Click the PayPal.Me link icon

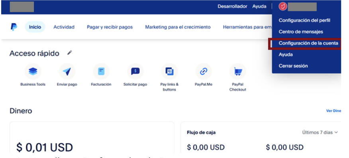tap(204, 71)
